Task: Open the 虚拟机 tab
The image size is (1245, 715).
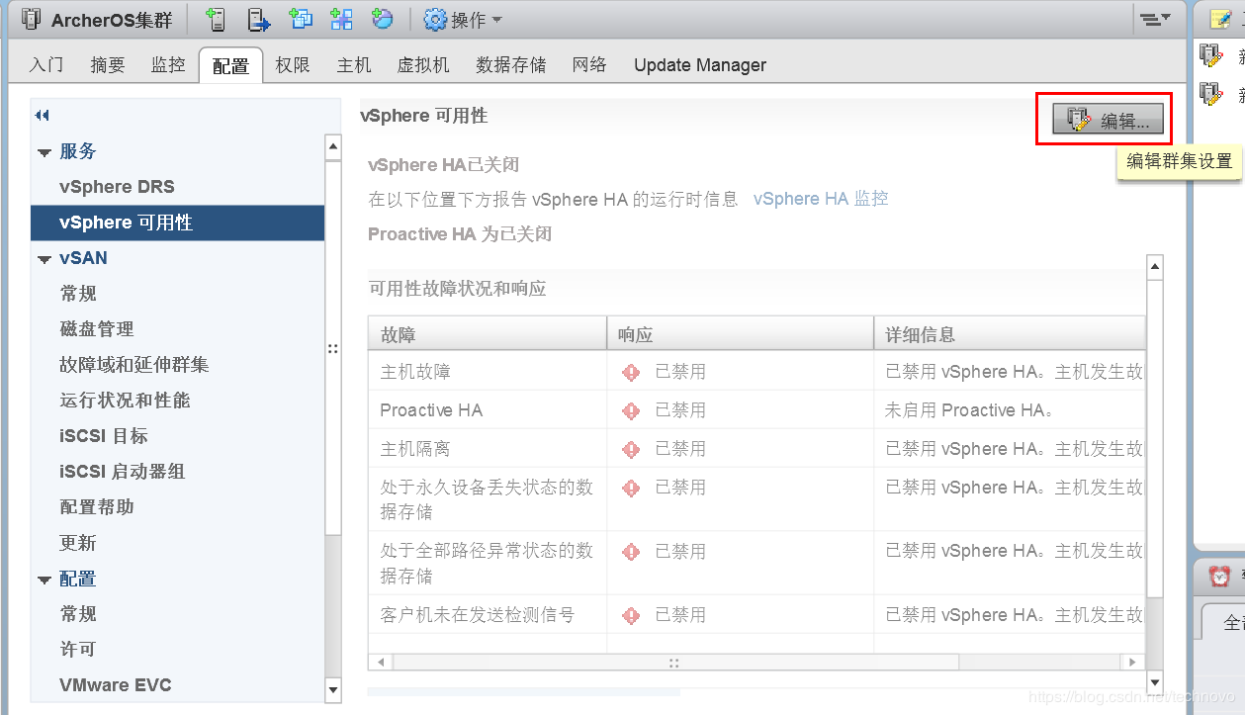Action: pyautogui.click(x=423, y=64)
